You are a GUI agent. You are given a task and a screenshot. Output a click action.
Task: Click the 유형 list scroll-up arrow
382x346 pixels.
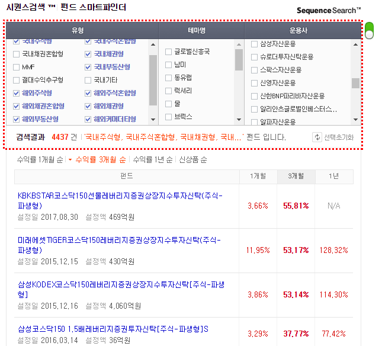pyautogui.click(x=153, y=44)
